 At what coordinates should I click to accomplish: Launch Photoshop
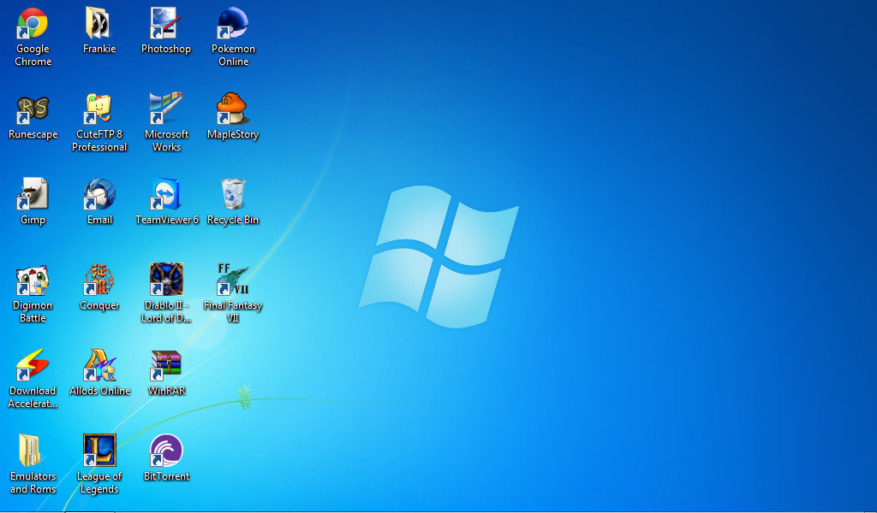pos(166,21)
